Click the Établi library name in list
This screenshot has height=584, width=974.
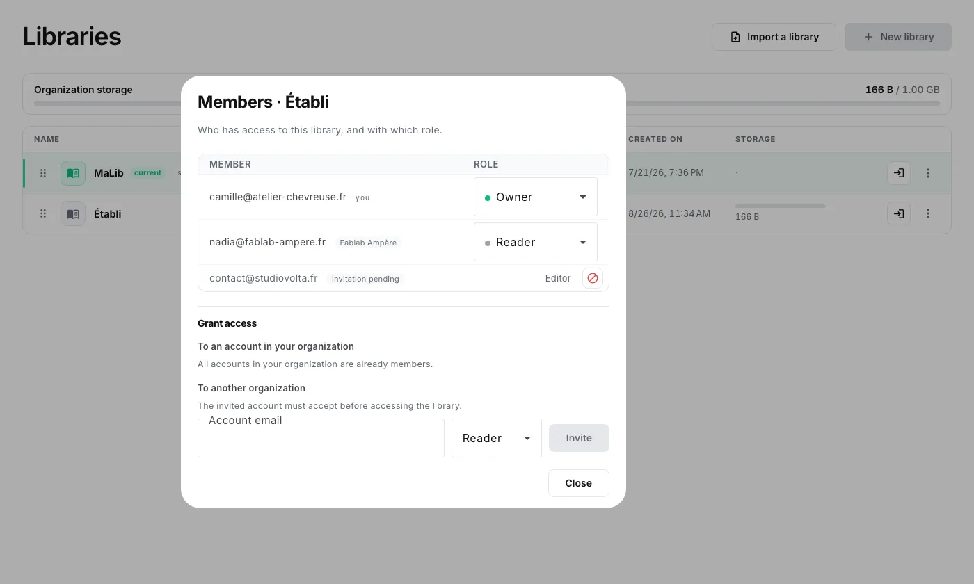pos(107,213)
